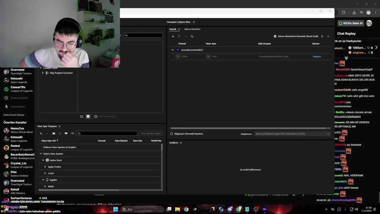Viewport: 380px width, 214px height.
Task: Click the Aygıtlar device icon
Action: pos(47,180)
